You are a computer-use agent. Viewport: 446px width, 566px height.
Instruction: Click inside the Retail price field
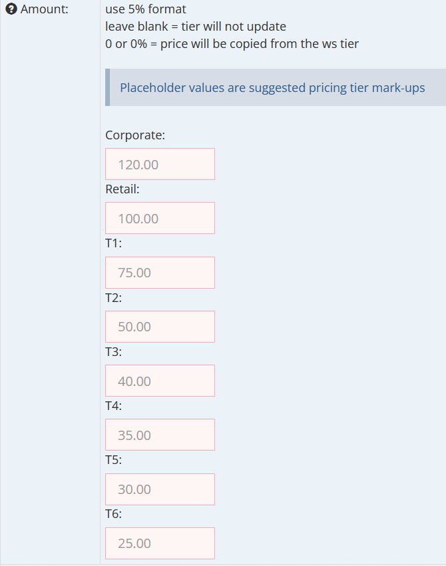[x=160, y=218]
